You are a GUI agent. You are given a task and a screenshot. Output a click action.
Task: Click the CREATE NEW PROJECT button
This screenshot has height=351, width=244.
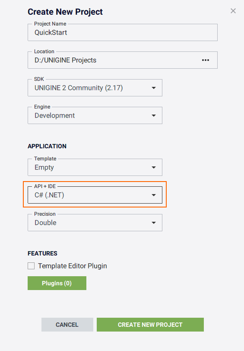pos(150,325)
